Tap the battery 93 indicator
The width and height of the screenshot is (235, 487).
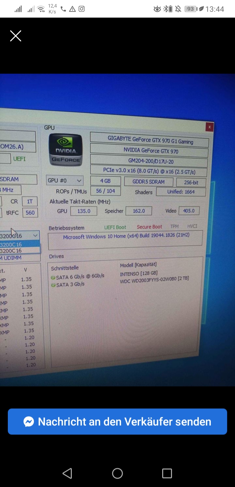coord(191,9)
